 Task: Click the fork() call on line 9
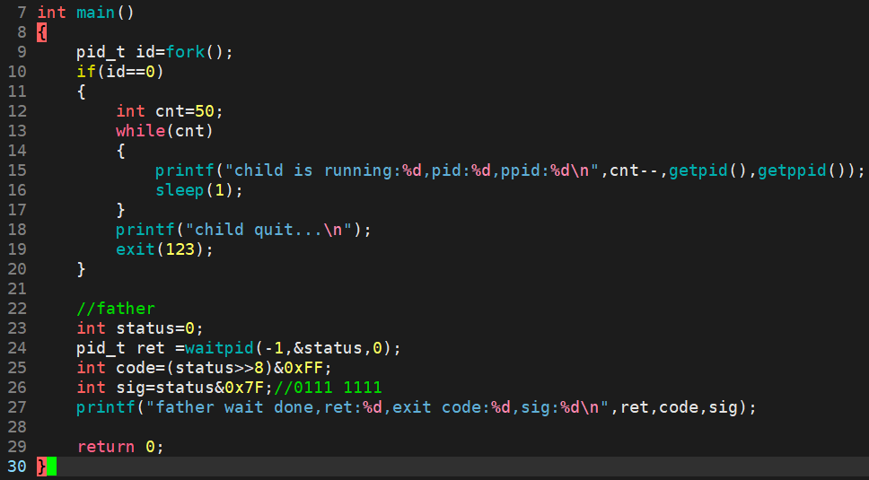[194, 52]
